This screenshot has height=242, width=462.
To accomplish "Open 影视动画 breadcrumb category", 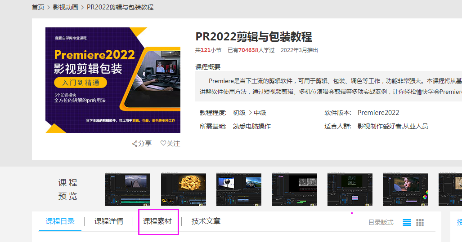I will point(65,7).
